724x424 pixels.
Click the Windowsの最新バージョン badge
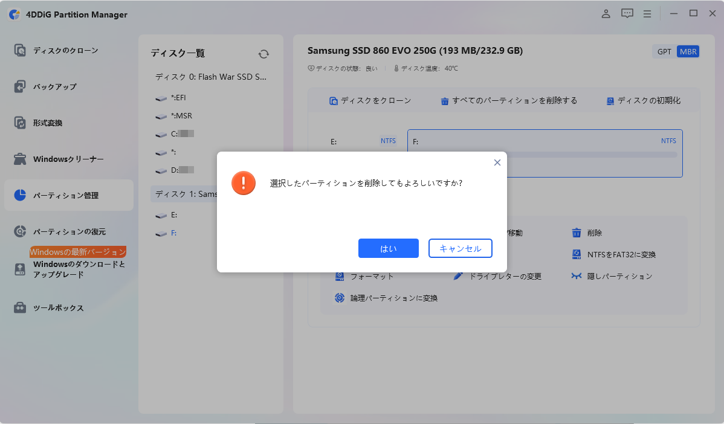[78, 252]
